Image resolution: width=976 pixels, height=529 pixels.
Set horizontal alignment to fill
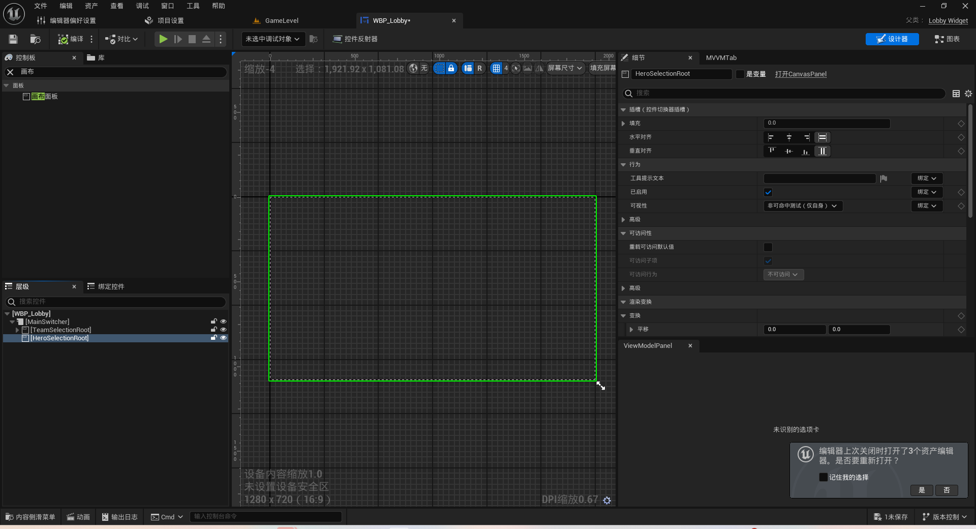click(x=822, y=137)
